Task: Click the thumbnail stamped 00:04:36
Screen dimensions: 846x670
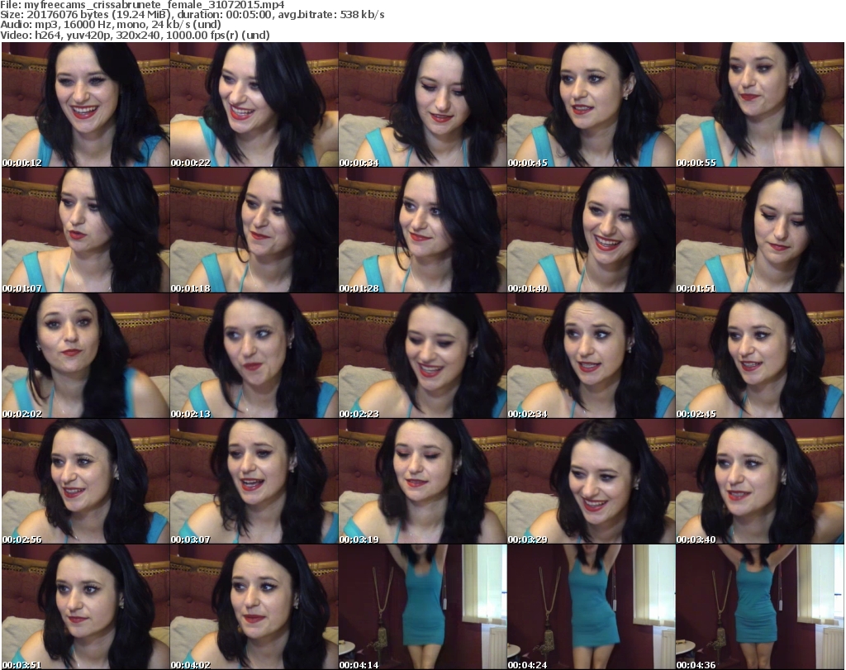Action: tap(759, 607)
